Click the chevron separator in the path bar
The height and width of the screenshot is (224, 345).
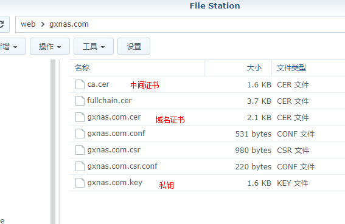[x=43, y=24]
